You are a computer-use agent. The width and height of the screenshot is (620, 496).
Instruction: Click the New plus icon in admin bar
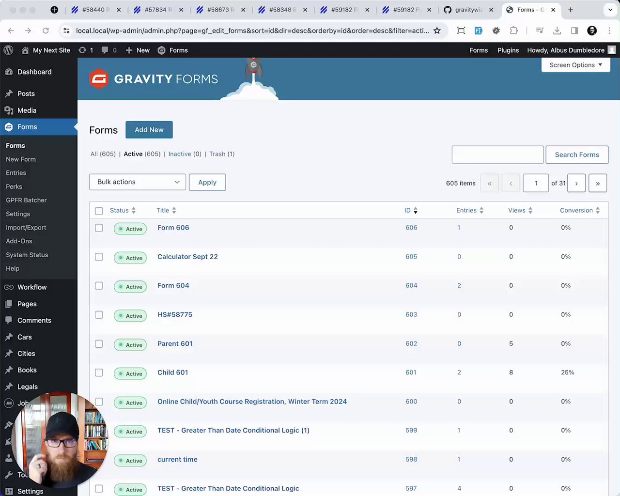(x=129, y=50)
